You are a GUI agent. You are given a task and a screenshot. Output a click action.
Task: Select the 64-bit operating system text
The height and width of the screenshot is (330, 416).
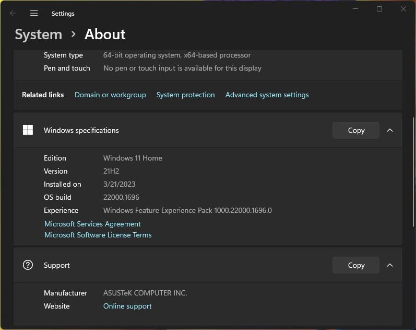[x=177, y=55]
